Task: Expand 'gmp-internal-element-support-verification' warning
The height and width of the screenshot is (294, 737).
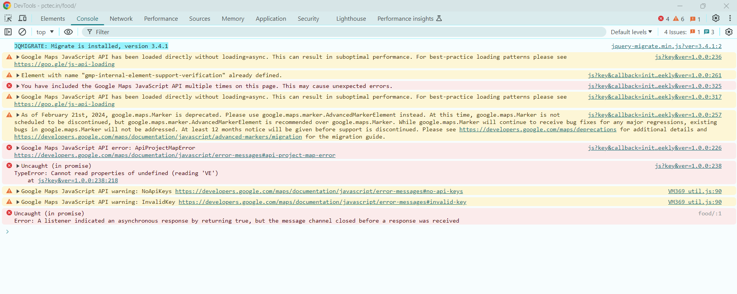Action: coord(18,75)
